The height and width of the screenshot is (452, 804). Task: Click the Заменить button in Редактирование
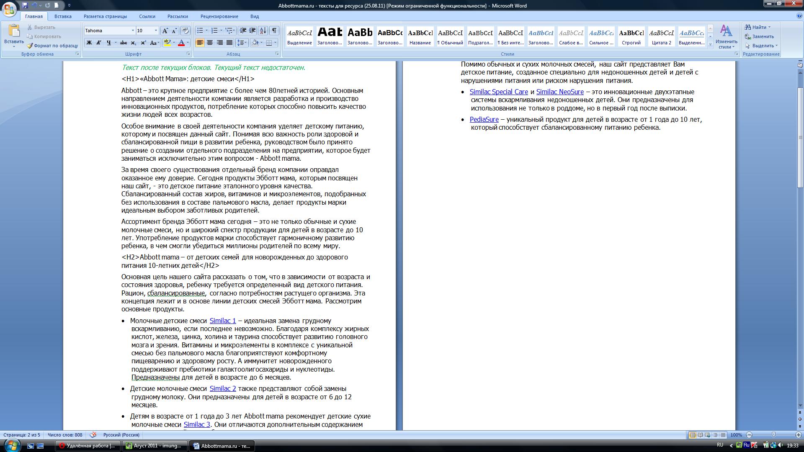(x=759, y=36)
